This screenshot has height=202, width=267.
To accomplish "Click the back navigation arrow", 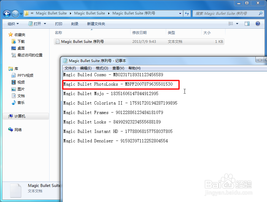I will pos(7,14).
